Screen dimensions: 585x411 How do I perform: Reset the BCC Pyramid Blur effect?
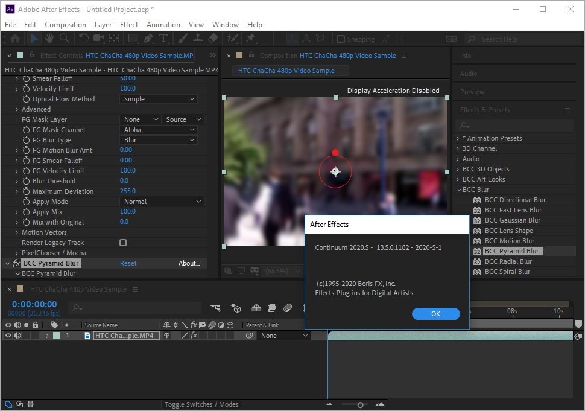[128, 263]
